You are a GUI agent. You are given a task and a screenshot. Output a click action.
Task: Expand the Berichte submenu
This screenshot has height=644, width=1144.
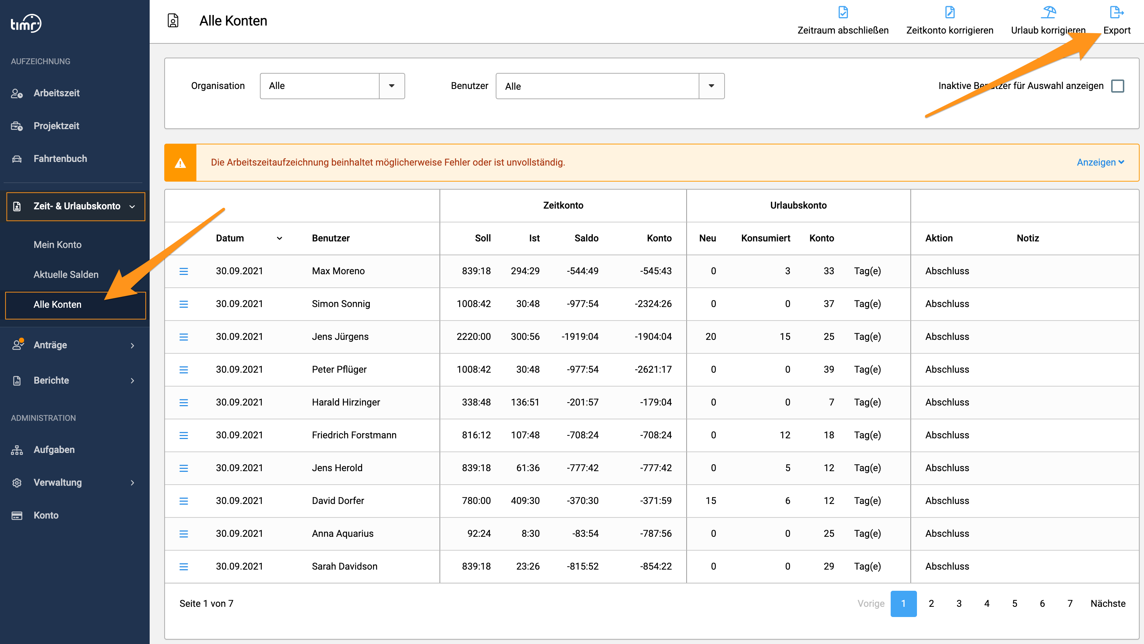pos(133,381)
